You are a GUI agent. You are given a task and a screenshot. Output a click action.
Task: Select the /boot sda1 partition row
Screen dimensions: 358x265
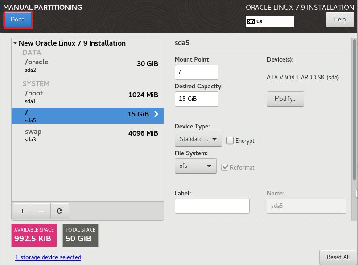[88, 97]
